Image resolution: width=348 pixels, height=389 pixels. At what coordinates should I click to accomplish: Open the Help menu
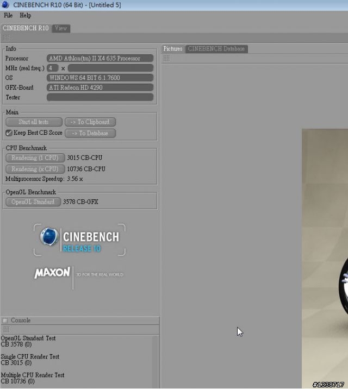pyautogui.click(x=26, y=15)
